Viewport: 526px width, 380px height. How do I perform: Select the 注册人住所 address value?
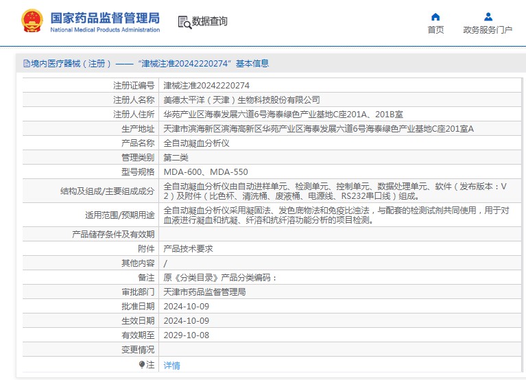283,115
